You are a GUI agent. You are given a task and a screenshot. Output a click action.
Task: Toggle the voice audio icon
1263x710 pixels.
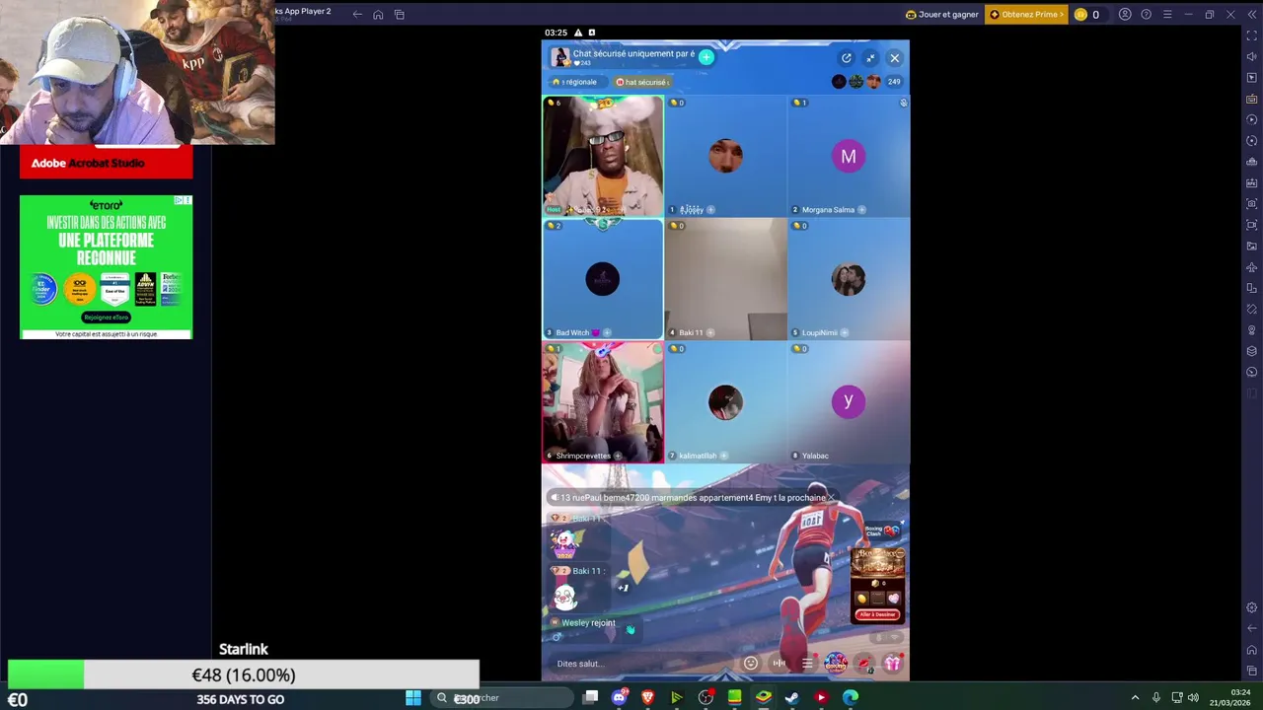tap(779, 664)
